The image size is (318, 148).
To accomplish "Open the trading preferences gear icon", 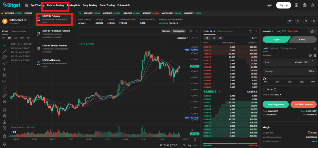I will [x=314, y=21].
